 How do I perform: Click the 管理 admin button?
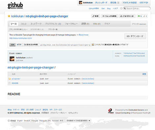96,16
